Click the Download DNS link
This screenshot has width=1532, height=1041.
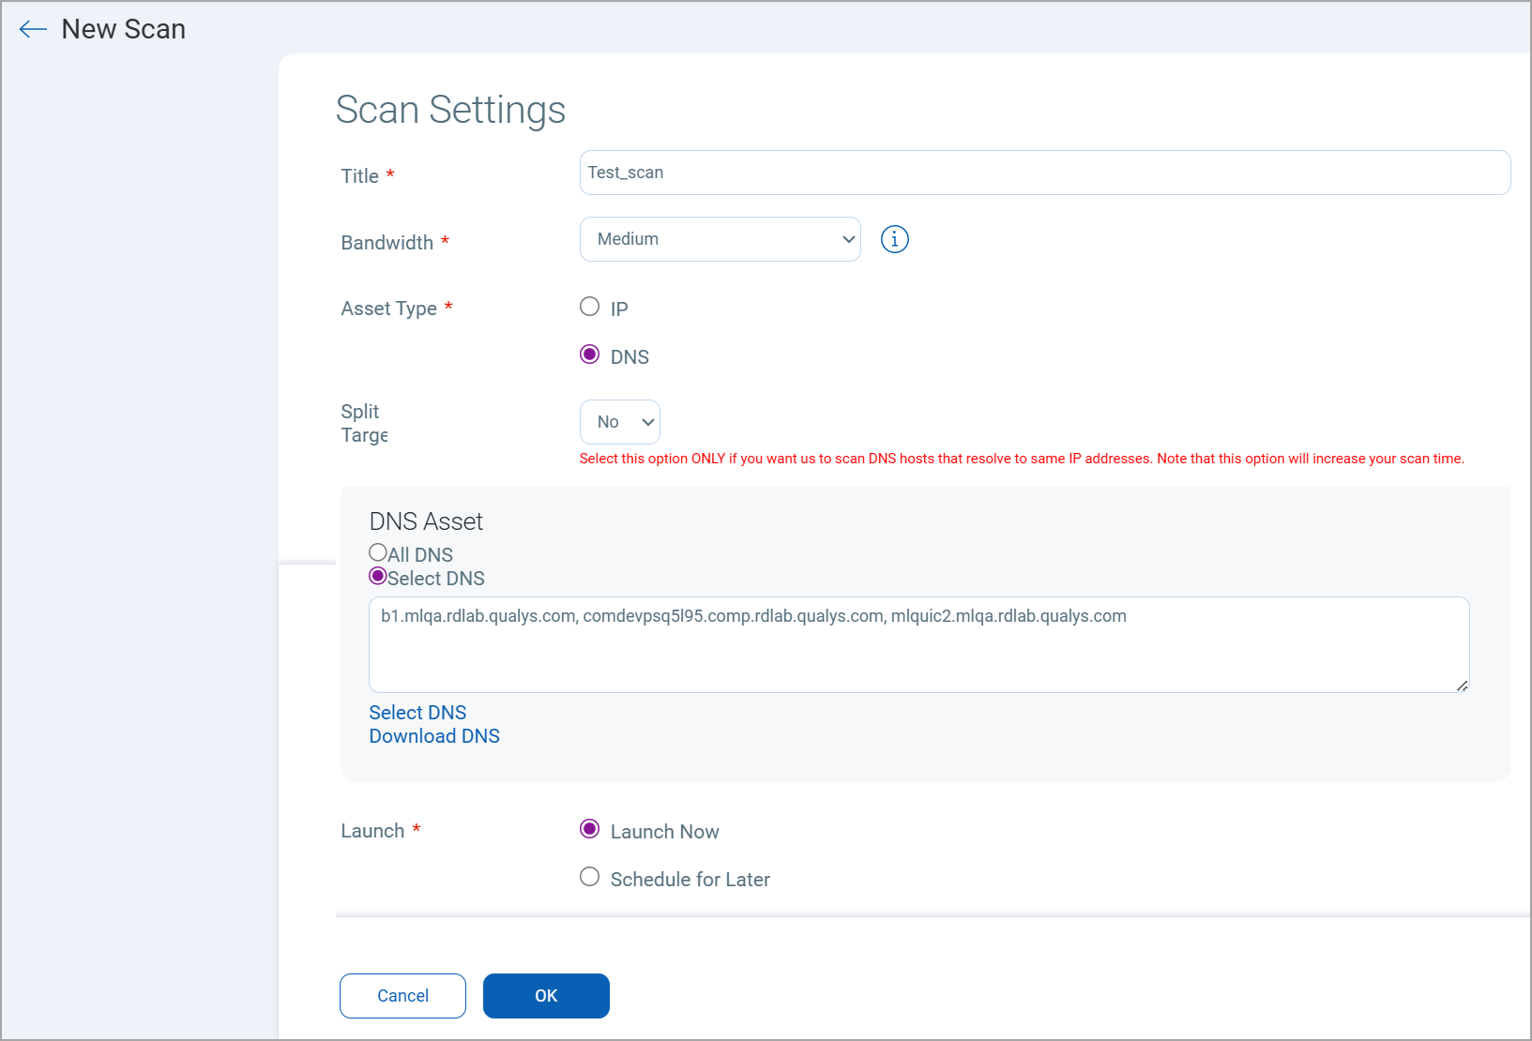click(x=434, y=736)
